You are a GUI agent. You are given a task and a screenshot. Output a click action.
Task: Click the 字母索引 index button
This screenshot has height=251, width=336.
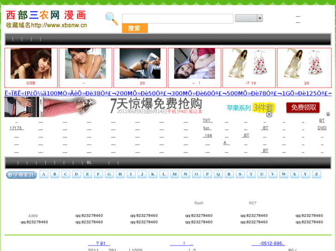(21, 175)
